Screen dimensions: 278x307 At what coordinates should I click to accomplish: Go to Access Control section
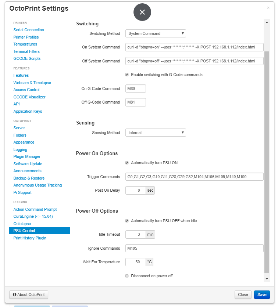pos(26,90)
